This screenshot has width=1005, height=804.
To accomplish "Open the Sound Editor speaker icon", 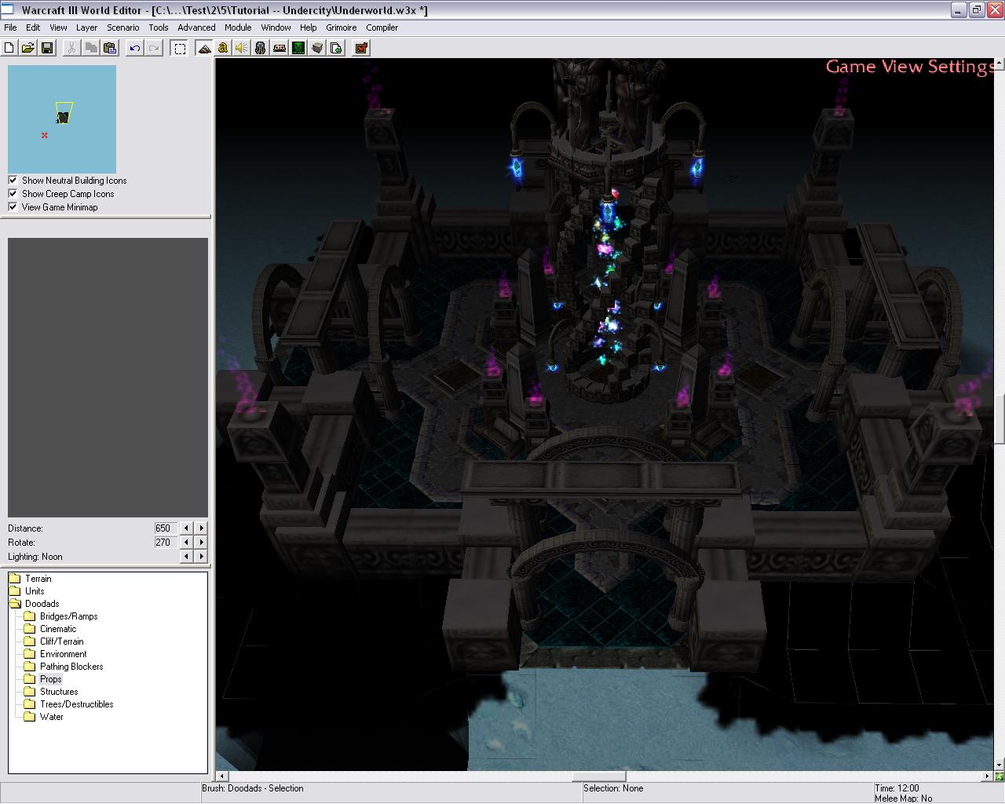I will coord(241,48).
